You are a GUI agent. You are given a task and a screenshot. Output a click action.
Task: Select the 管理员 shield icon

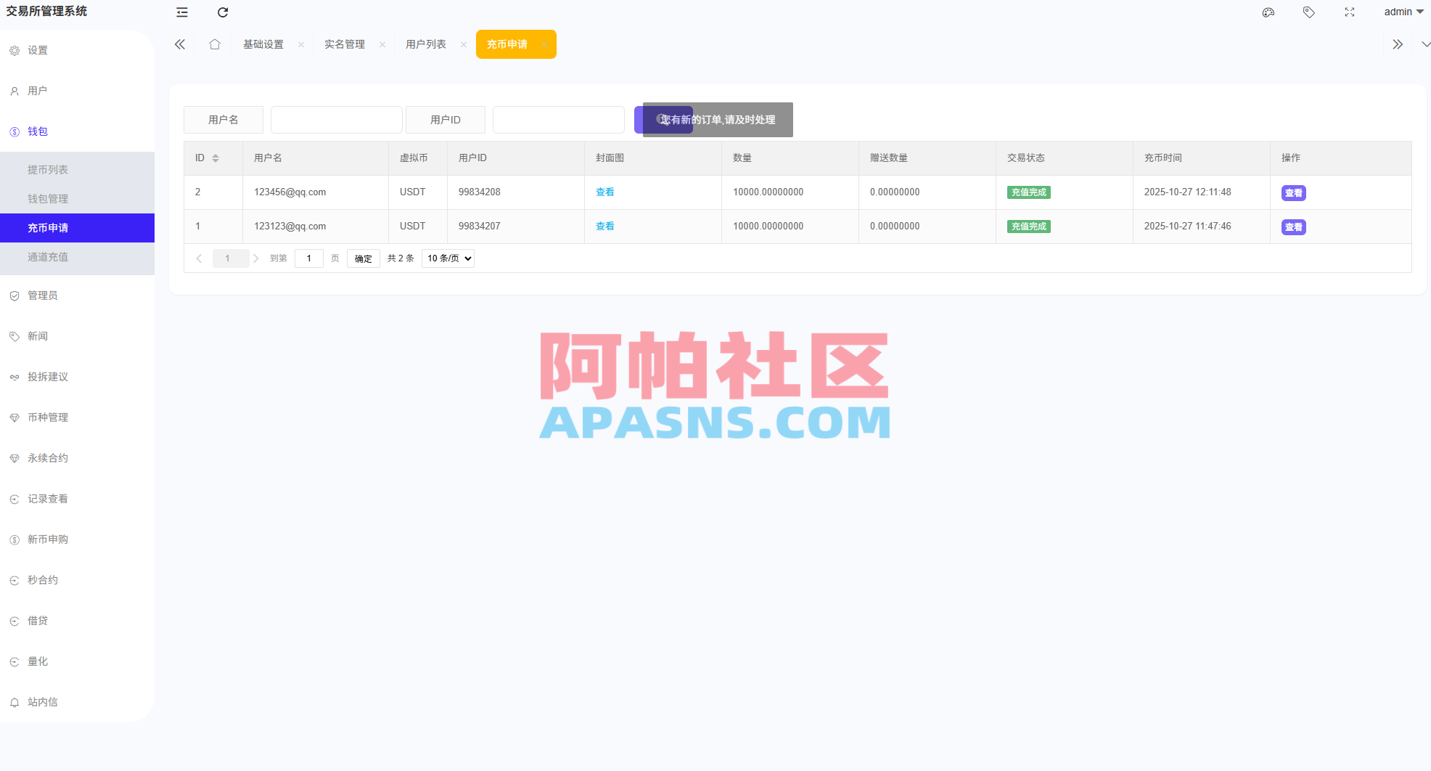click(x=14, y=295)
